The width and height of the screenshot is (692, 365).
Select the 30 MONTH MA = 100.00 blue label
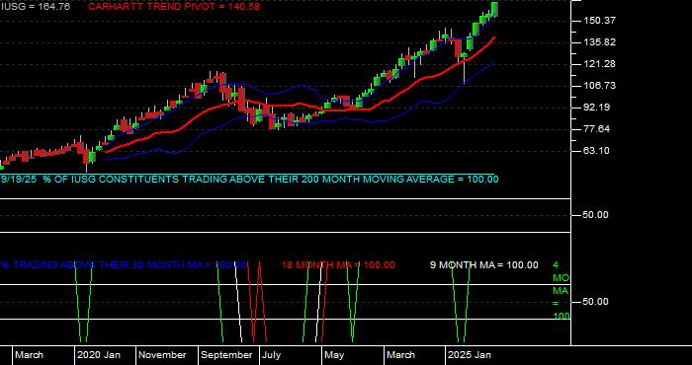(x=124, y=265)
